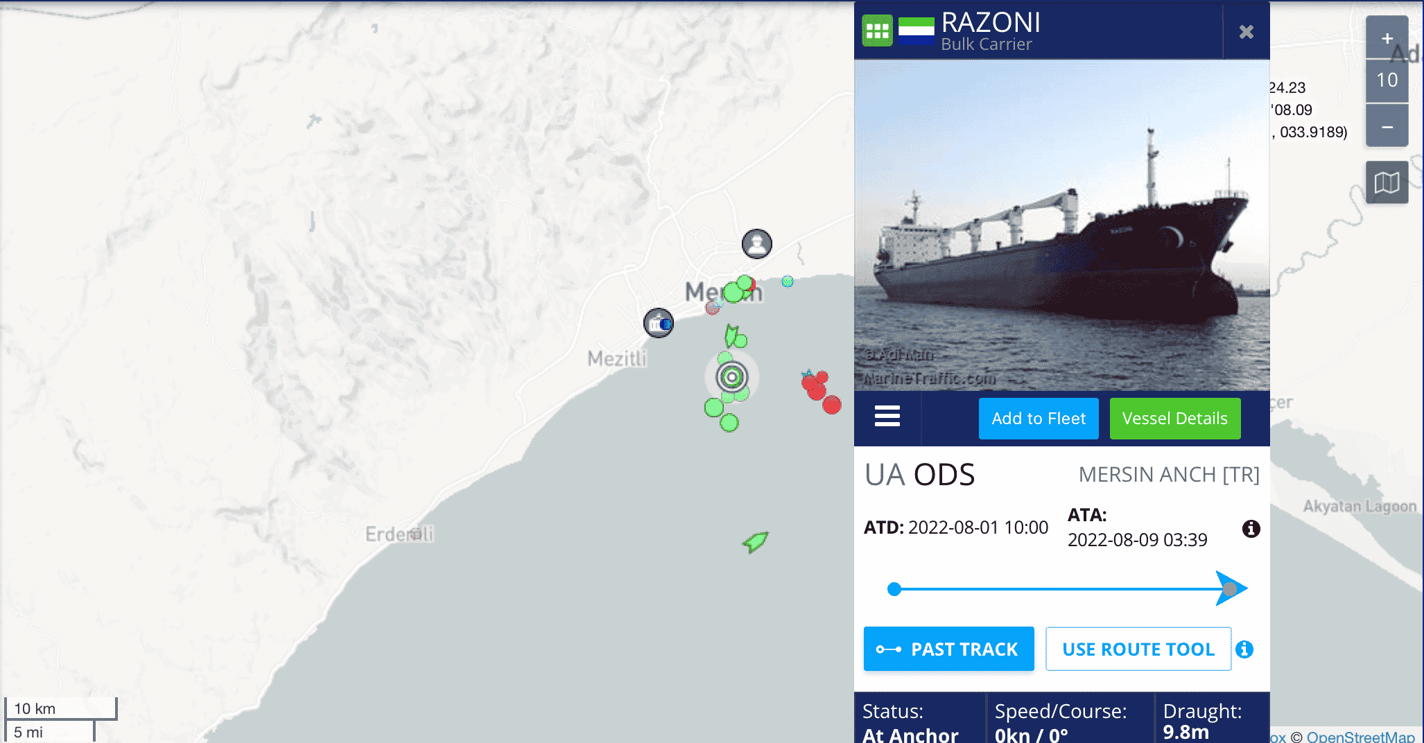
Task: Zoom in the map with plus button
Action: pos(1387,38)
